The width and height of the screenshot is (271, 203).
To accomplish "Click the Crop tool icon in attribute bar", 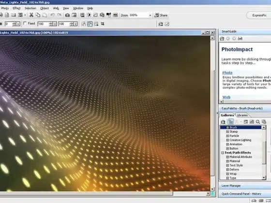I will point(103,24).
